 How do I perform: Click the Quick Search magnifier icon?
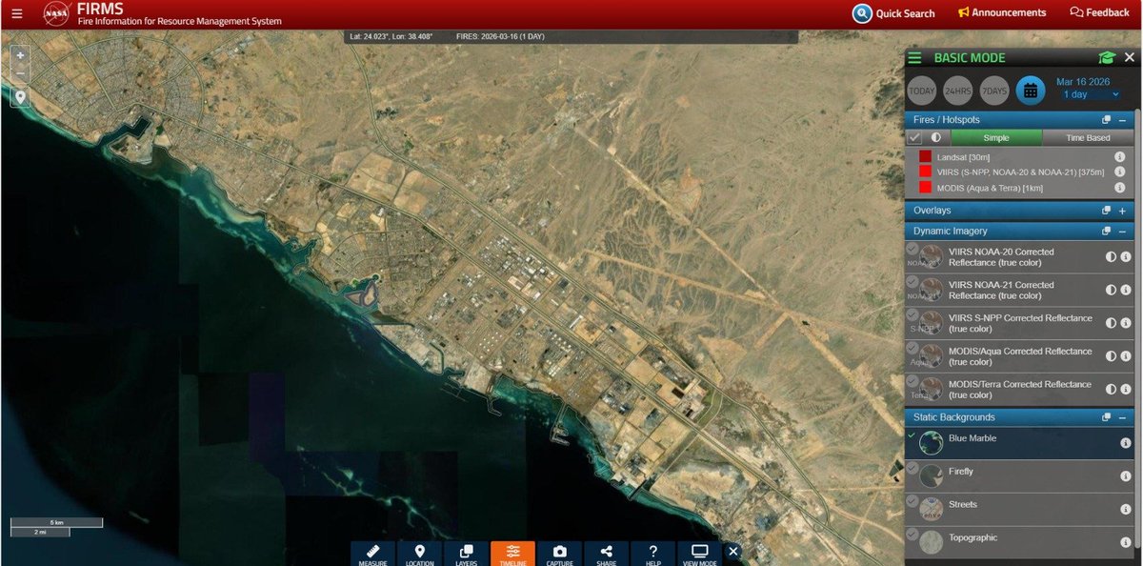860,13
